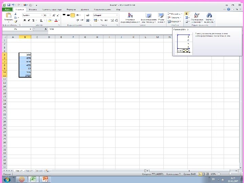This screenshot has width=244, height=183.
Task: Click the Save icon in quick access toolbar
Action: [9, 5]
